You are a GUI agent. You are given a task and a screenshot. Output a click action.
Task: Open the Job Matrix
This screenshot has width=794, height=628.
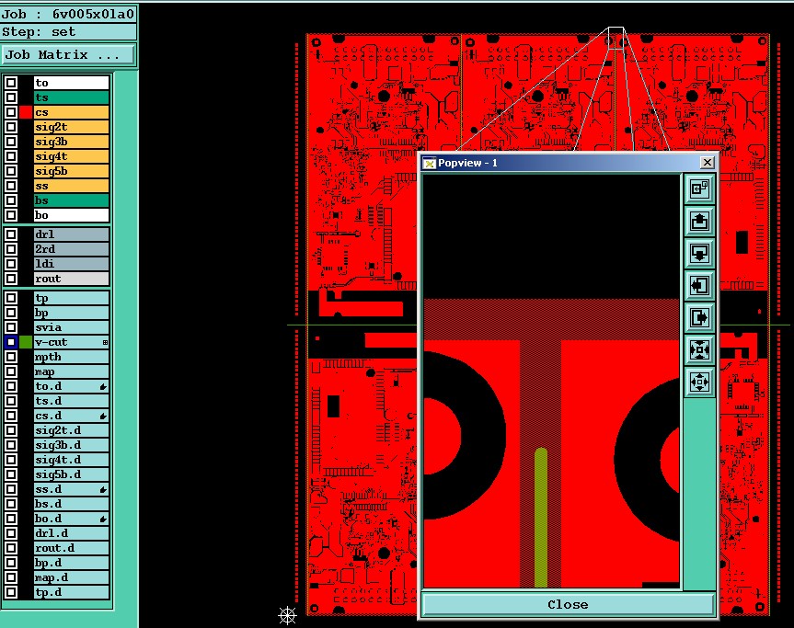[x=68, y=54]
